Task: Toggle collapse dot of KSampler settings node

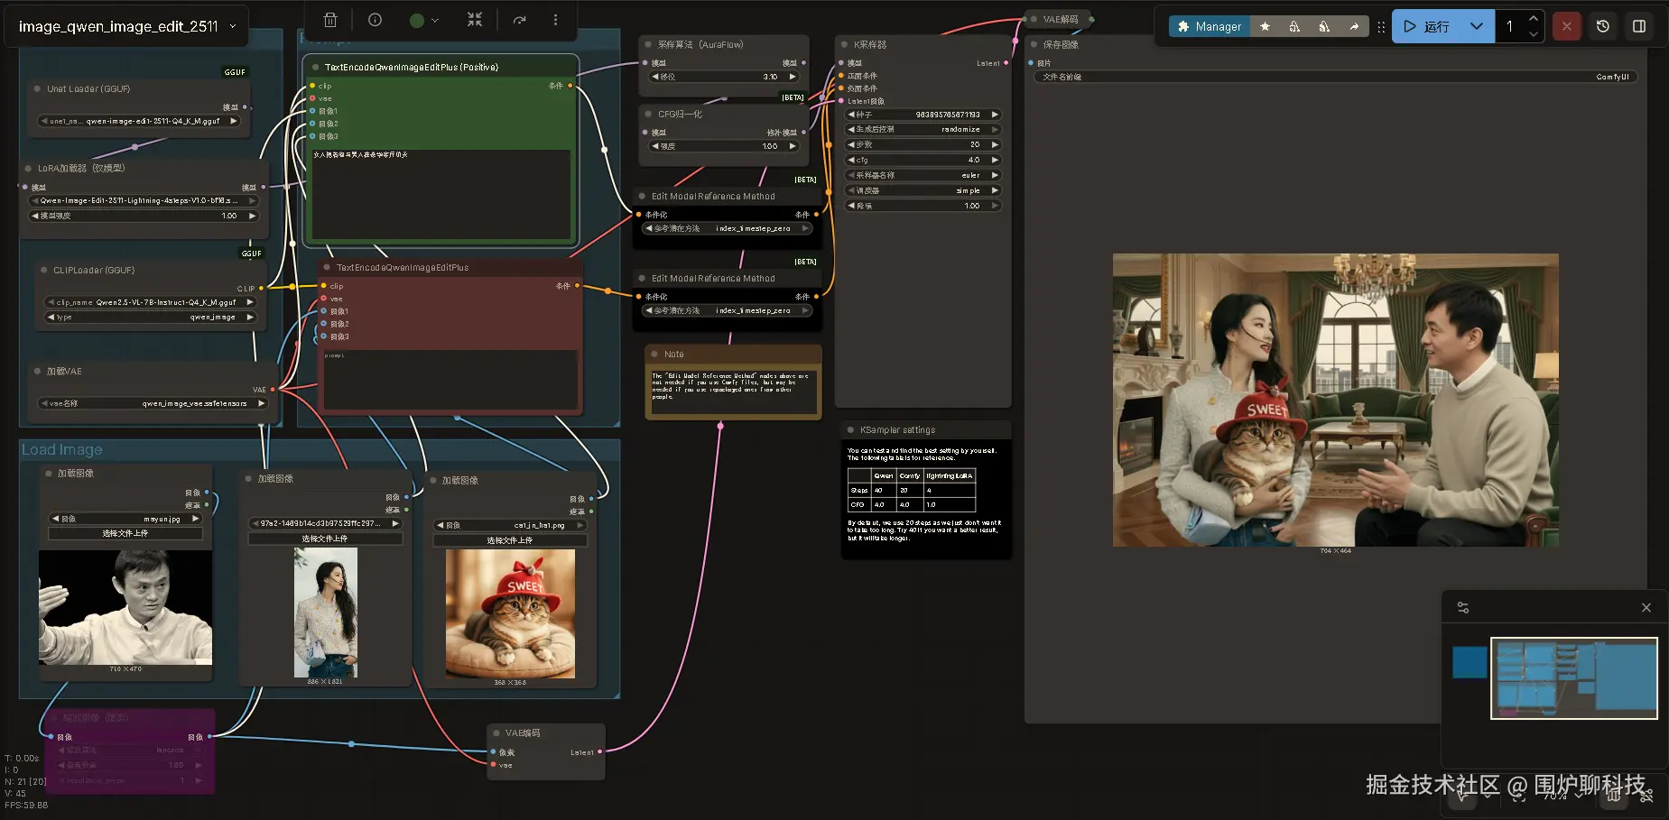Action: 850,429
